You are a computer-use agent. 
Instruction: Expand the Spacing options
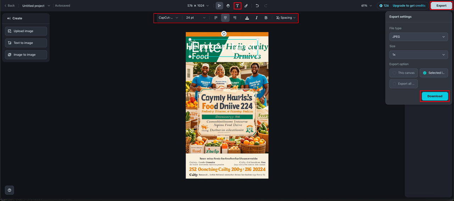[x=286, y=18]
